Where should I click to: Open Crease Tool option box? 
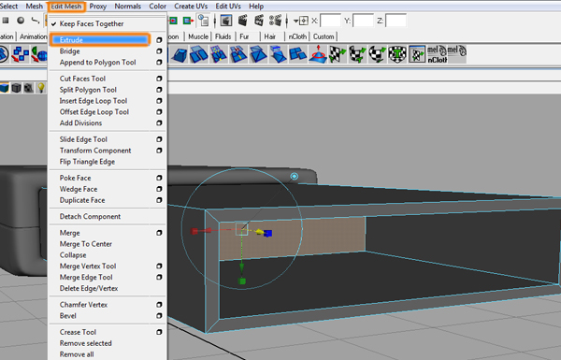pos(159,332)
